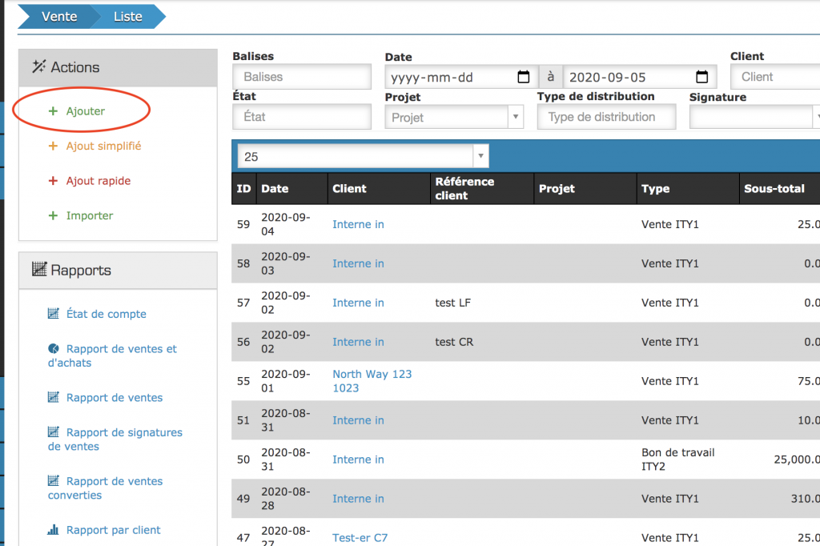
Task: Click the plus icon beside Ajouter
Action: (x=54, y=111)
